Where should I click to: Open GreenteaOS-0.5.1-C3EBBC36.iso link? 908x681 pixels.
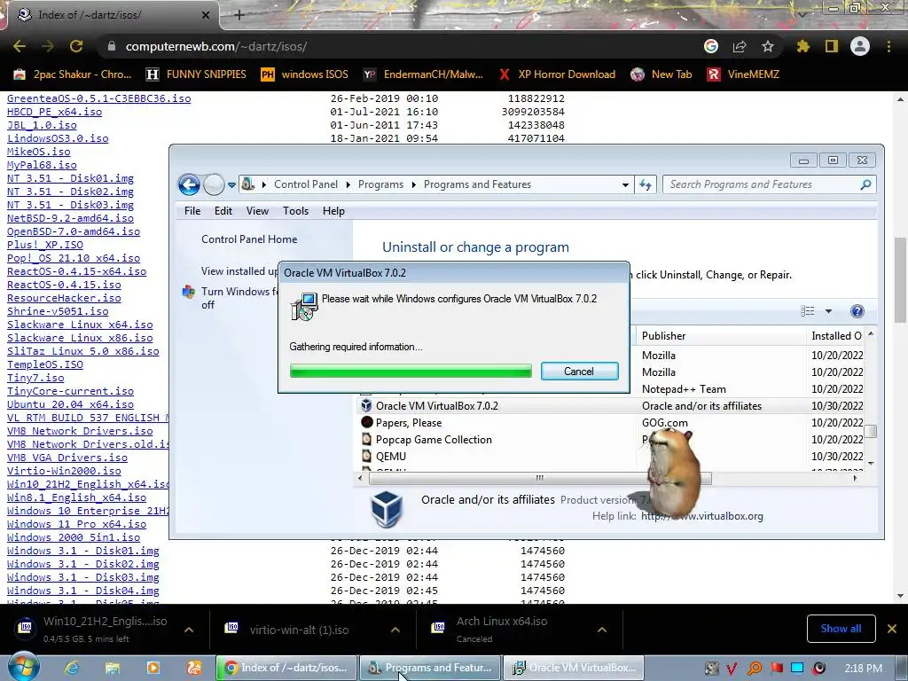pyautogui.click(x=99, y=98)
